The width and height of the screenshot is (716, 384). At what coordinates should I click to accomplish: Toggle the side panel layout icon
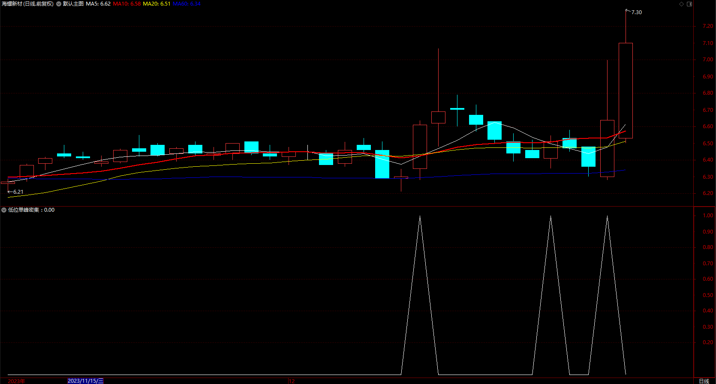[689, 4]
